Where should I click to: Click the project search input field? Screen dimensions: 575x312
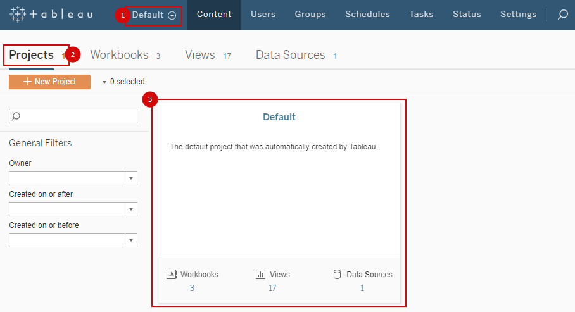click(73, 116)
